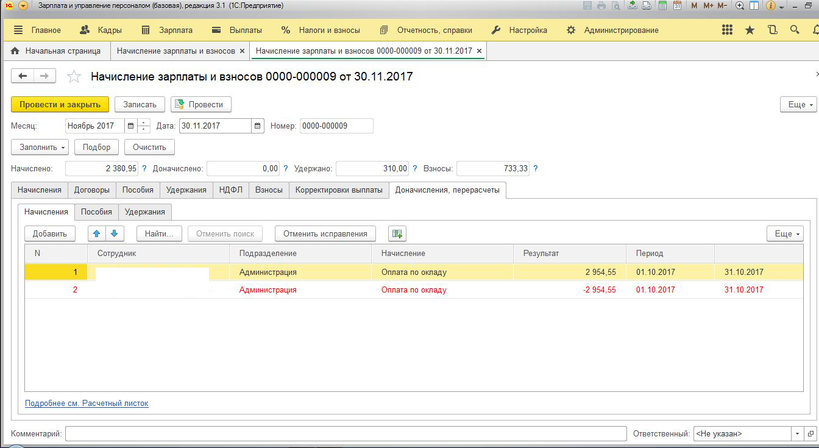Viewport: 819px width, 448px height.
Task: Add document to favorites with star outline
Action: pos(74,76)
